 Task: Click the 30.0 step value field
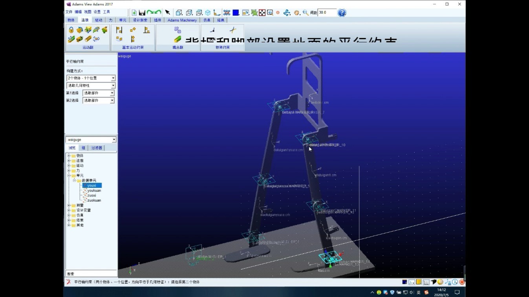pyautogui.click(x=327, y=13)
